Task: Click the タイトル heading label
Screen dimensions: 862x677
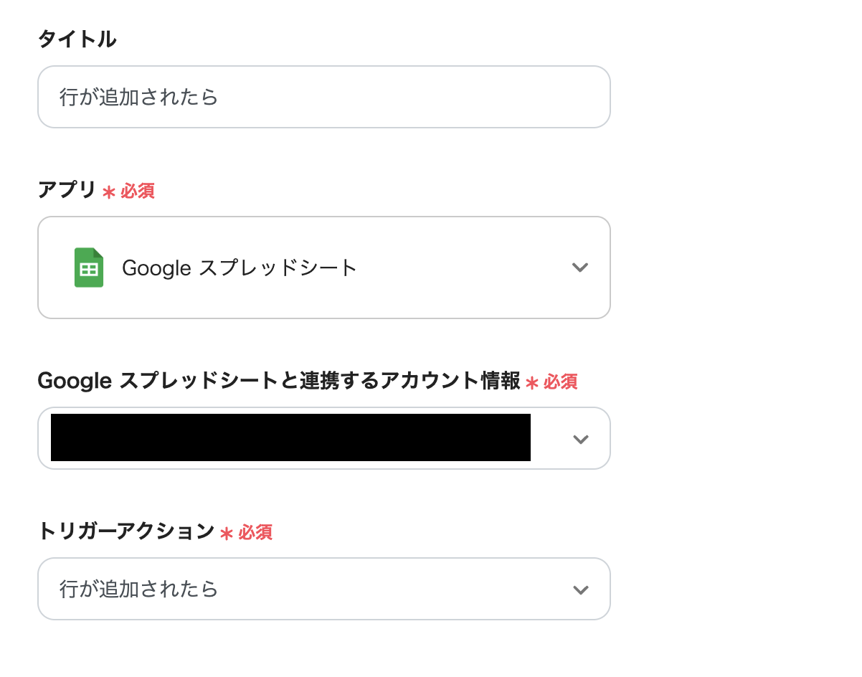Action: (x=77, y=39)
